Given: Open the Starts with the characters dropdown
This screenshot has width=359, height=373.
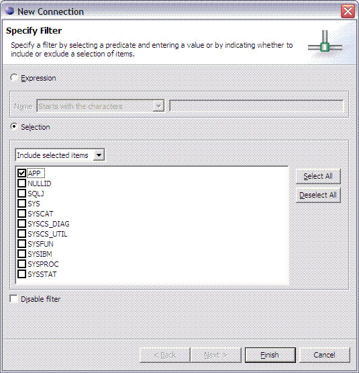Looking at the screenshot, I should pyautogui.click(x=101, y=106).
